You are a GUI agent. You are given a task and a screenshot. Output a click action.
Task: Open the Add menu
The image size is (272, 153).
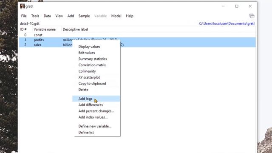coord(71,16)
